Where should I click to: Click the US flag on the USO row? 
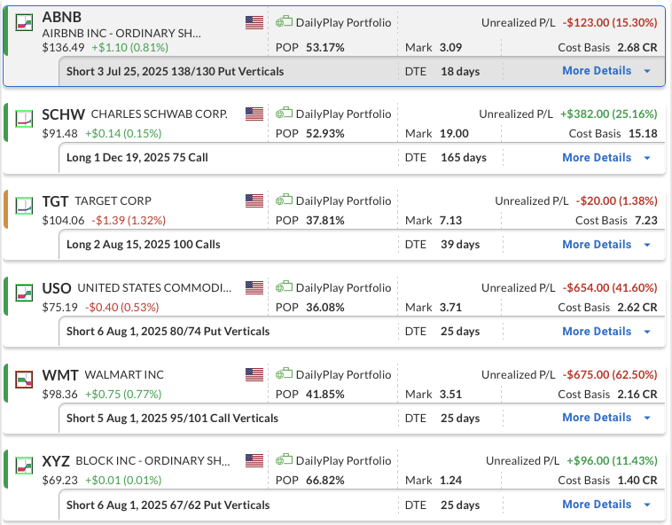[254, 287]
